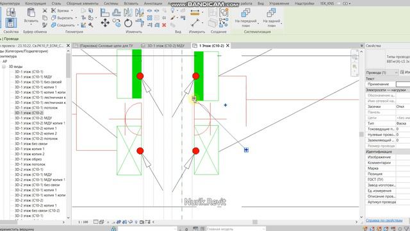The height and width of the screenshot is (231, 410).
Task: Select 3D-1 этаж (С10-2) потолок view
Action: pyautogui.click(x=36, y=139)
